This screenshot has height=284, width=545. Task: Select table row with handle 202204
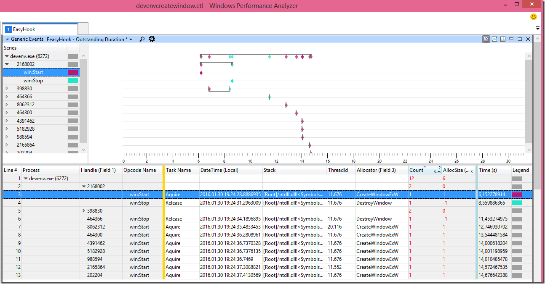click(x=267, y=275)
